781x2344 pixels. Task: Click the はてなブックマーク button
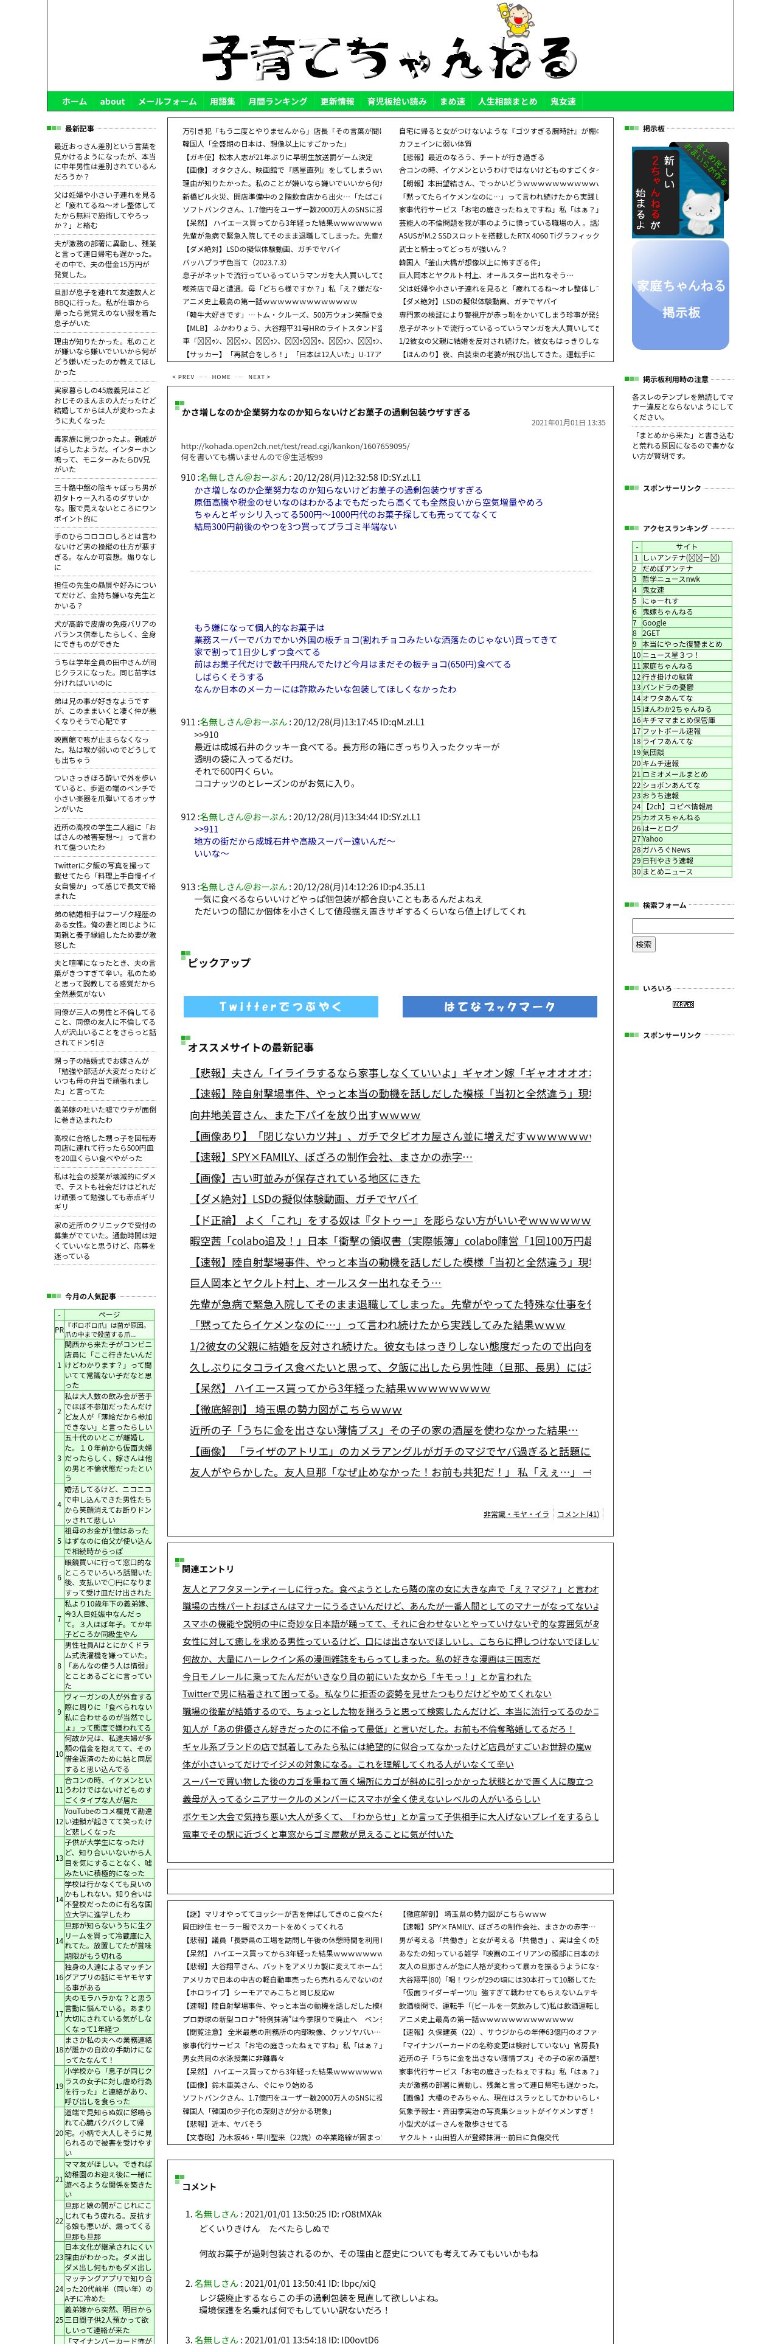499,1006
